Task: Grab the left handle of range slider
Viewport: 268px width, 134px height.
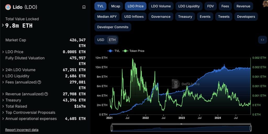Action: (112, 128)
